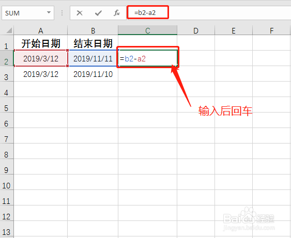
Task: Open the Insert Function fx dialog
Action: click(117, 13)
